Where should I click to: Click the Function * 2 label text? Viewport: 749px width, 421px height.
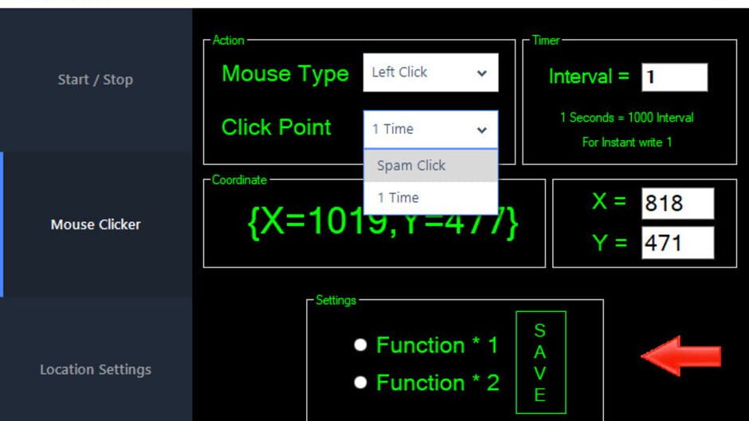tap(437, 383)
